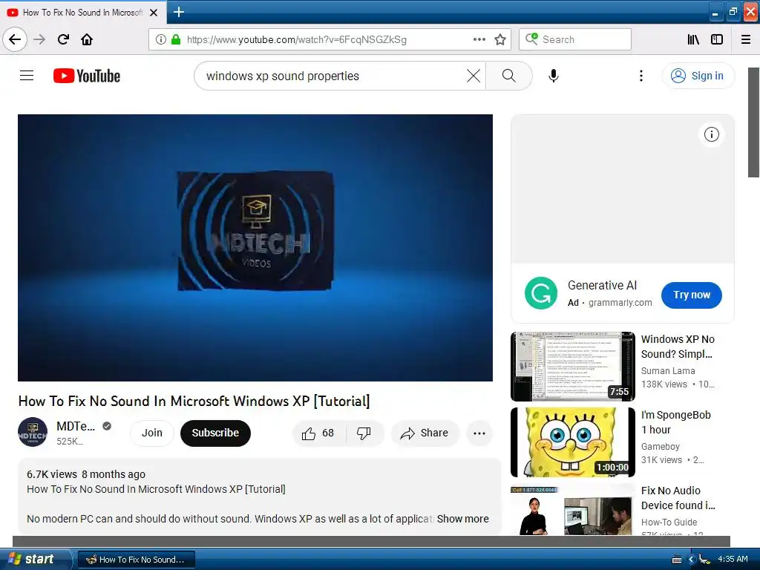The width and height of the screenshot is (760, 570).
Task: Submit search with the magnifying glass button
Action: coord(509,76)
